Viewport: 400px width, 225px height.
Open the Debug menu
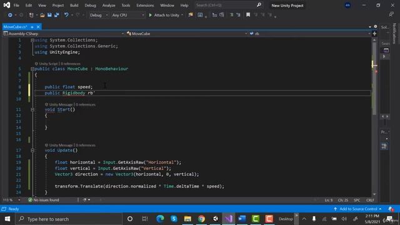click(x=90, y=6)
